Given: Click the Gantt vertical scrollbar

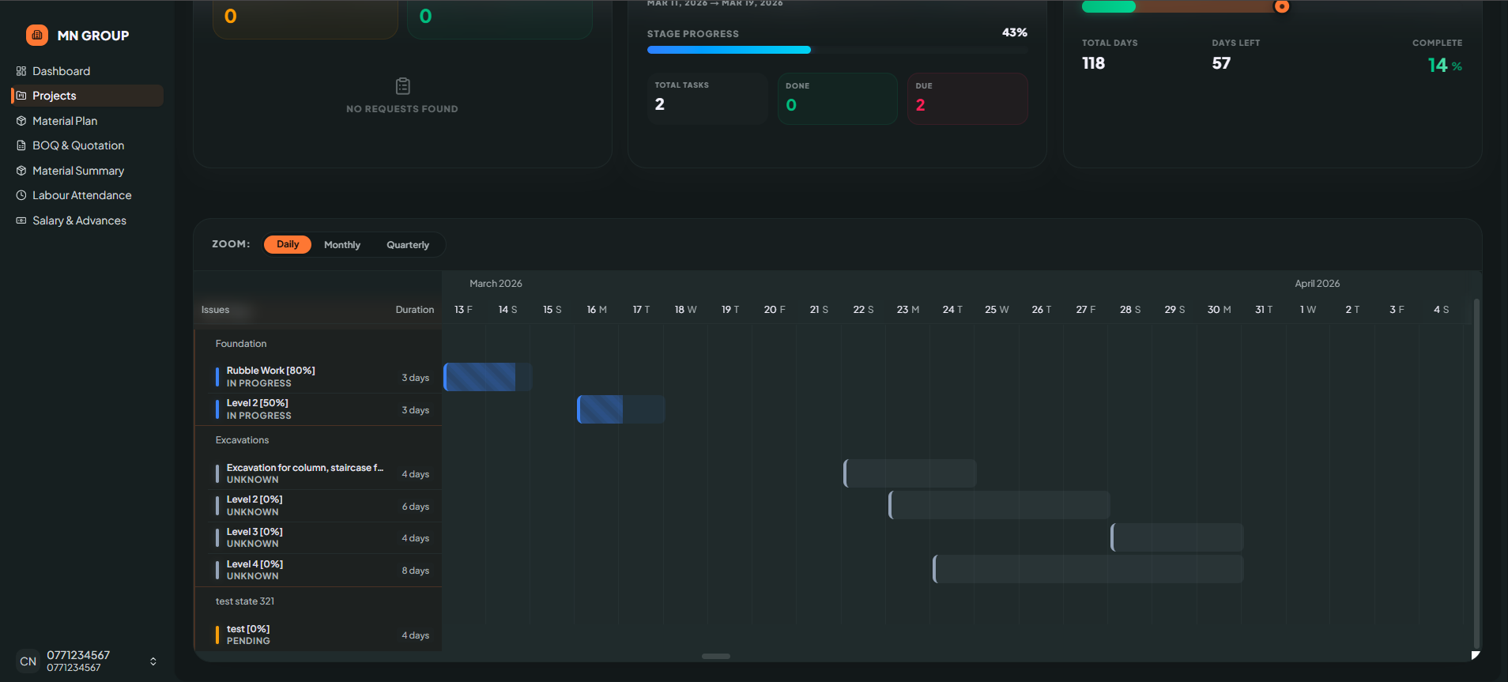Looking at the screenshot, I should (x=1476, y=474).
